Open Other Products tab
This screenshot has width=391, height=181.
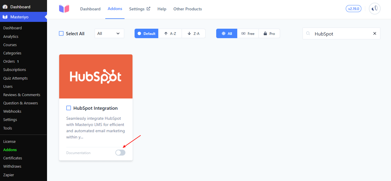pyautogui.click(x=188, y=9)
